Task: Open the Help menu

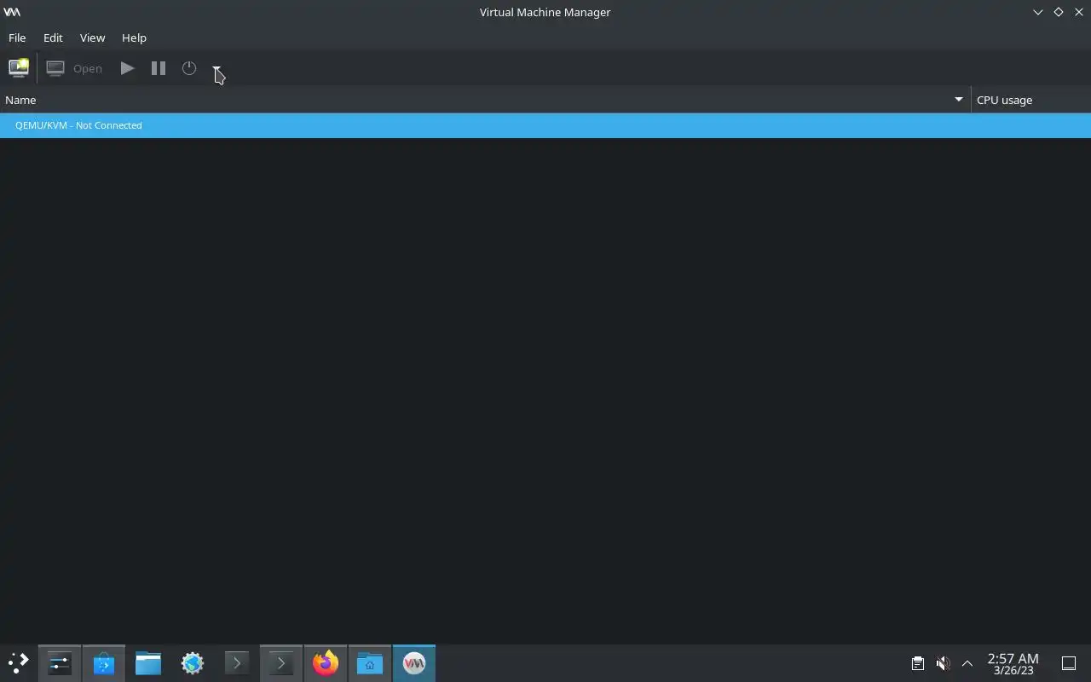Action: point(134,38)
